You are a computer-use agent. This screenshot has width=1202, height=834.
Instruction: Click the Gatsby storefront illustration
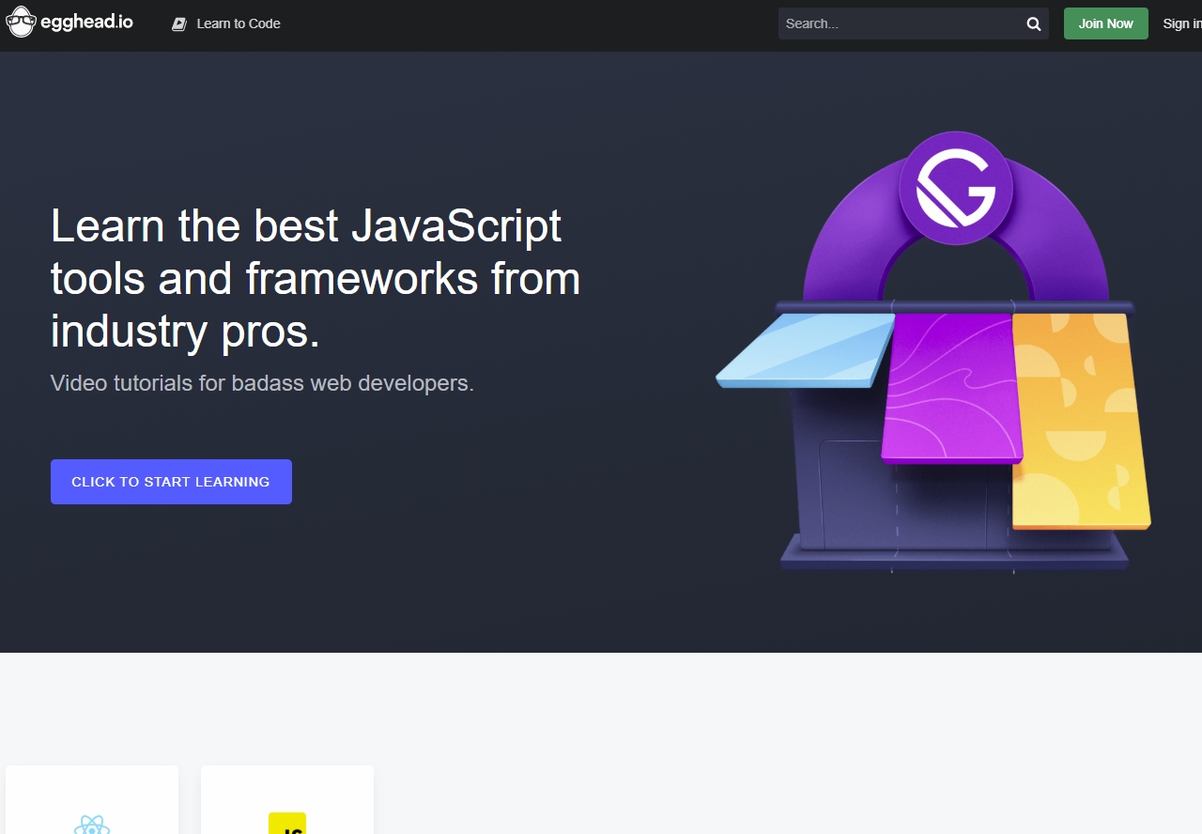click(933, 352)
